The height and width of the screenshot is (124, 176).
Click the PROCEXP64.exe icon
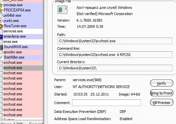pos(1,10)
